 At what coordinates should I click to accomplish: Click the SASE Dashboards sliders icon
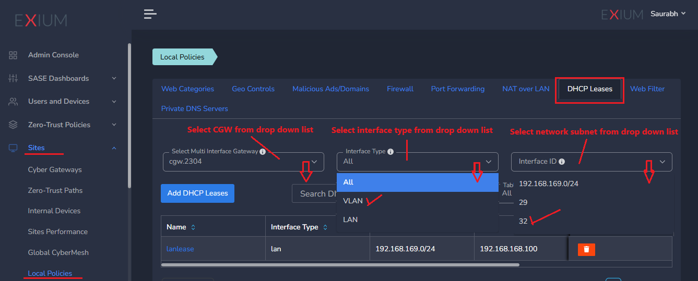(14, 78)
